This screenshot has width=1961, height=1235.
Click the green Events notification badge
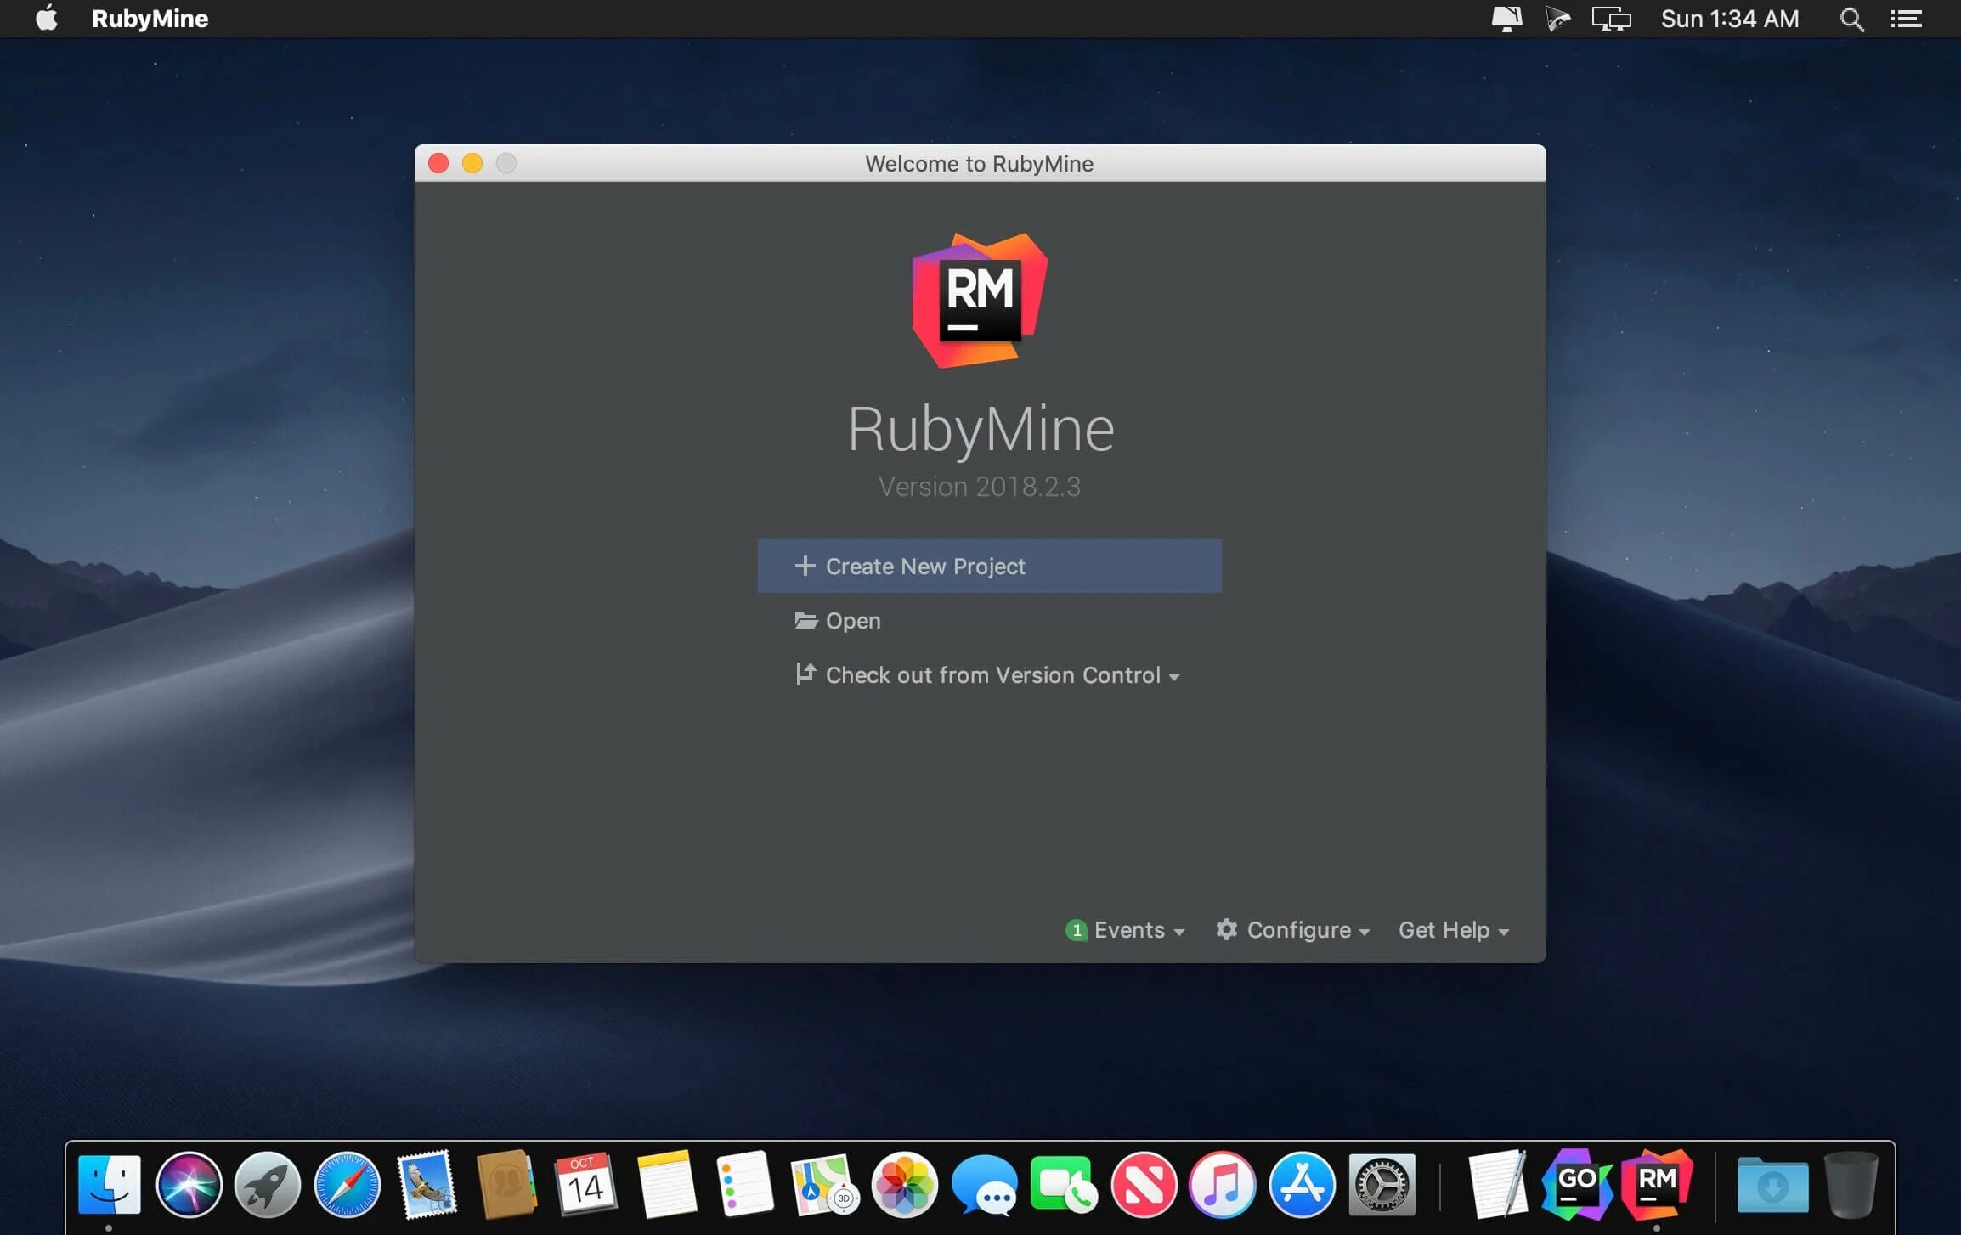pos(1076,930)
